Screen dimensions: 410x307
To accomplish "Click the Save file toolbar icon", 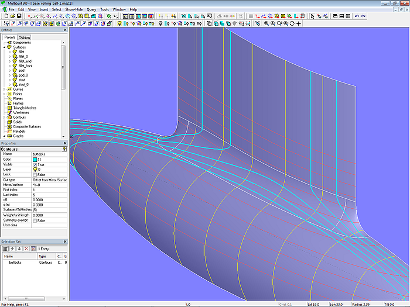I will point(19,16).
